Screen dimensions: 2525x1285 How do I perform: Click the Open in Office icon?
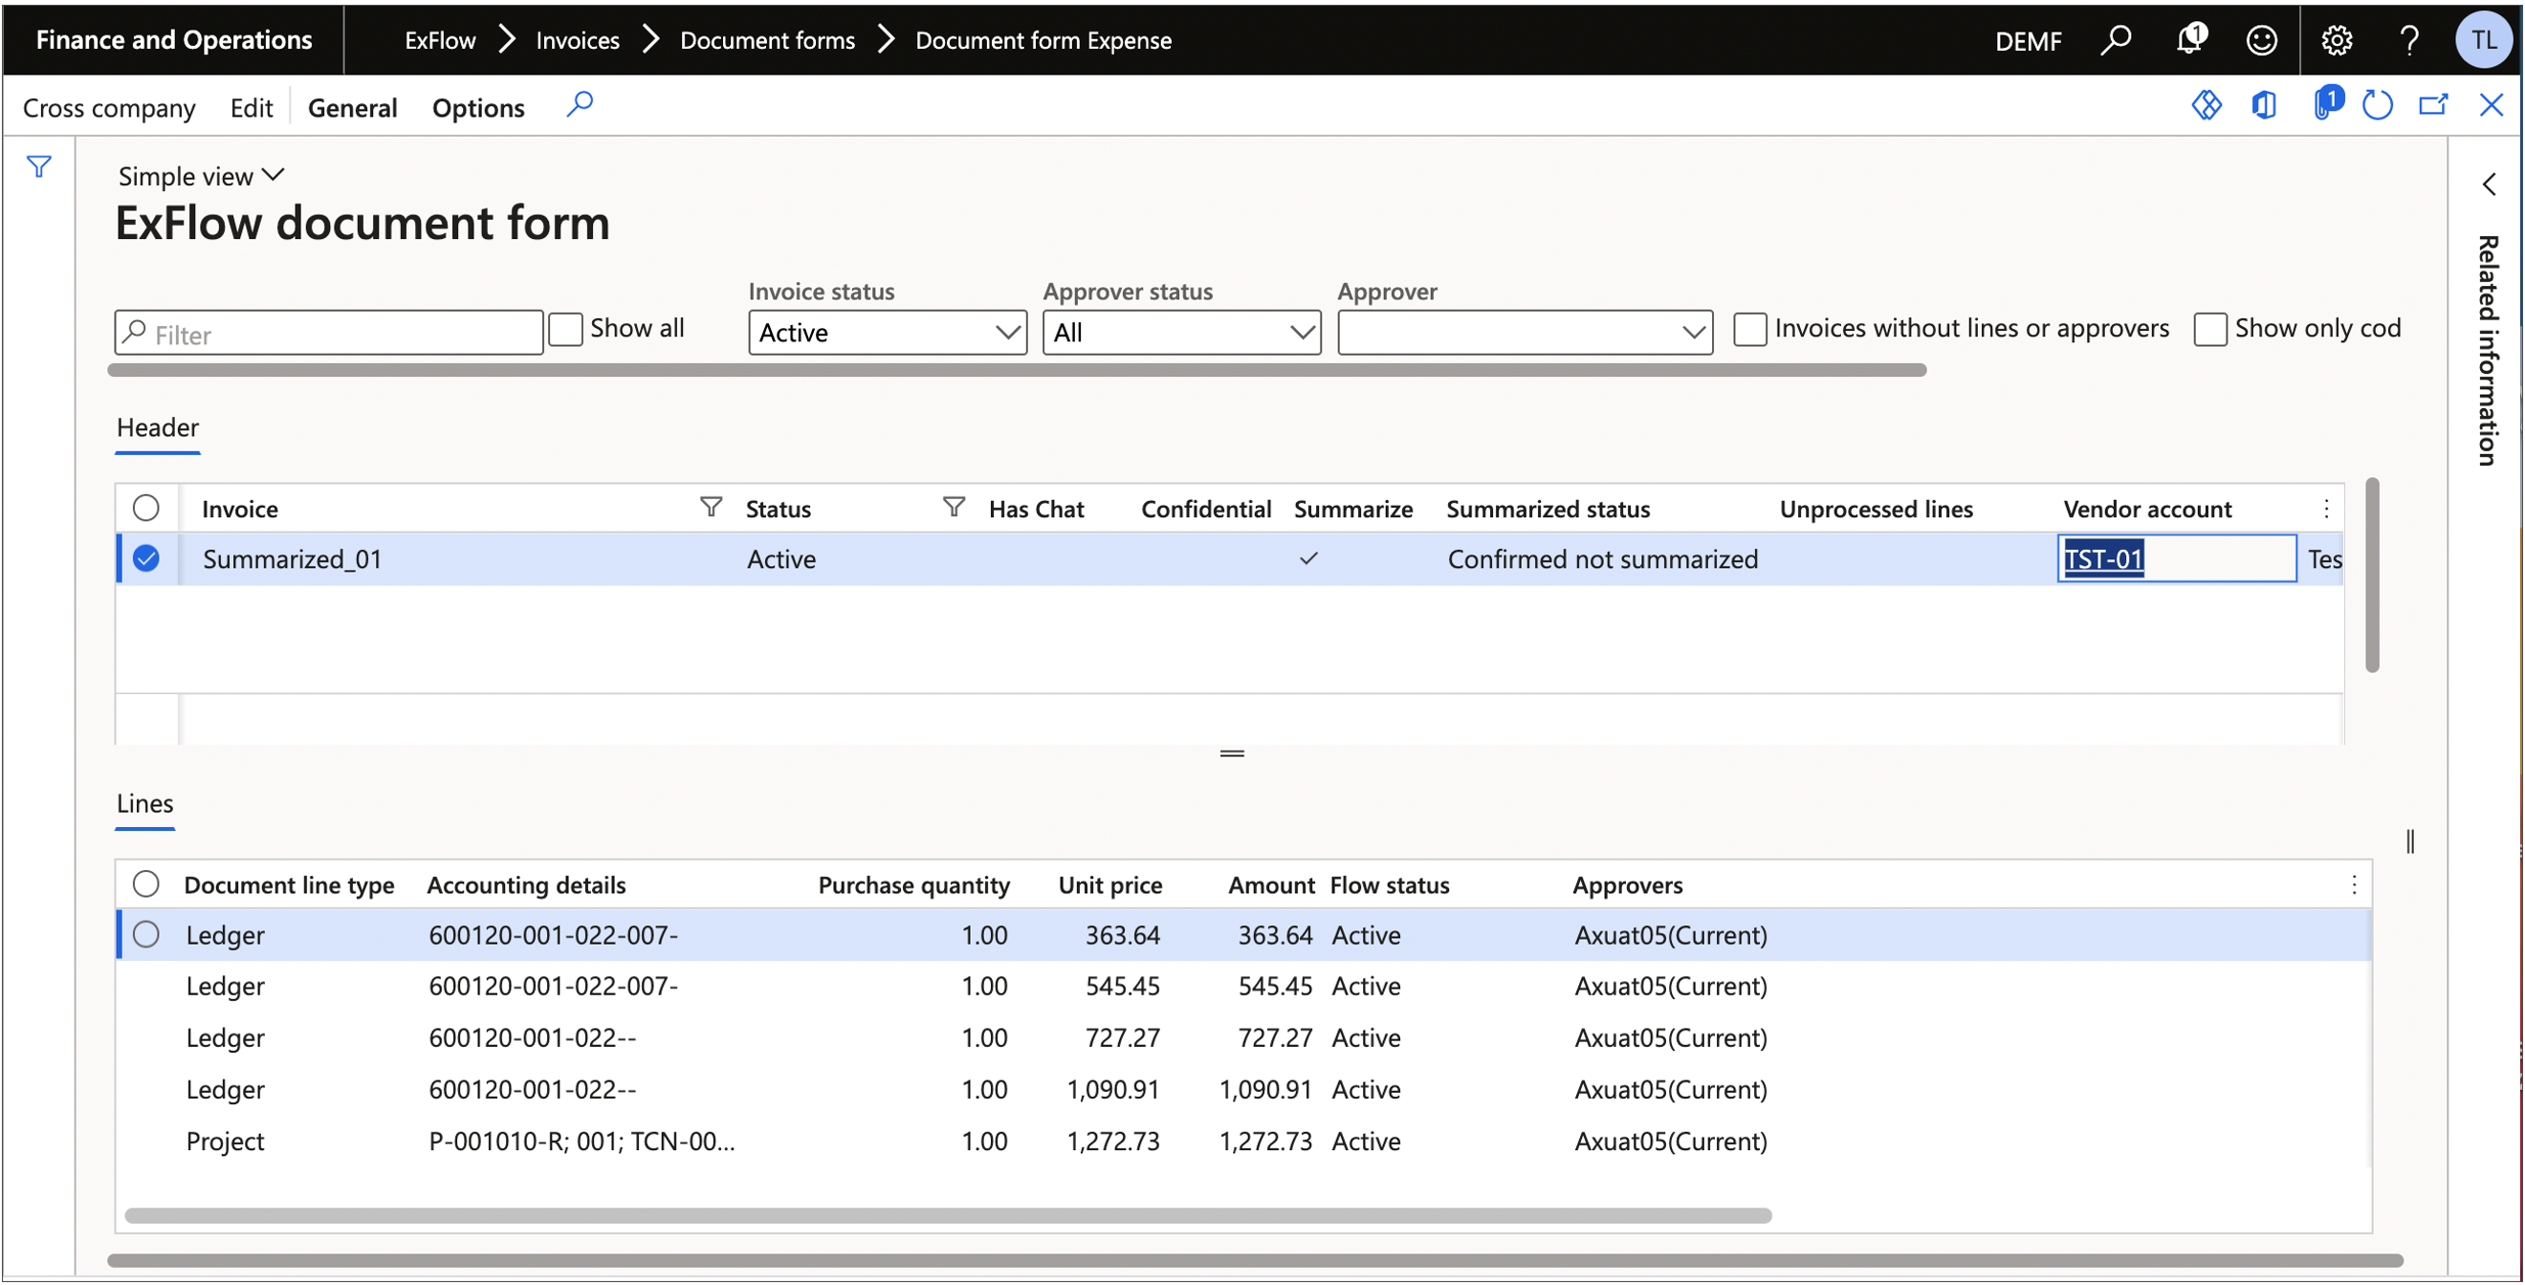click(x=2264, y=105)
